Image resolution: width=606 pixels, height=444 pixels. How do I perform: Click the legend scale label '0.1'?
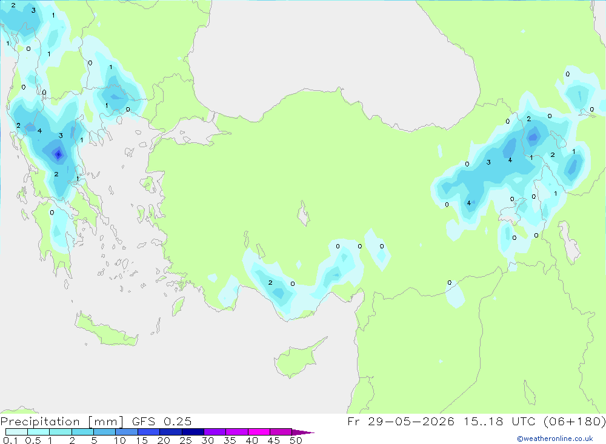click(x=10, y=440)
